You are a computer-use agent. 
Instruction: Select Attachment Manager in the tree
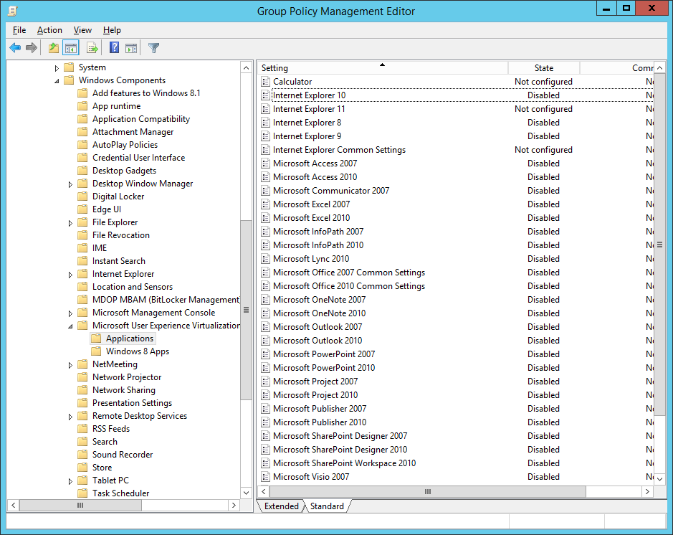coord(133,132)
